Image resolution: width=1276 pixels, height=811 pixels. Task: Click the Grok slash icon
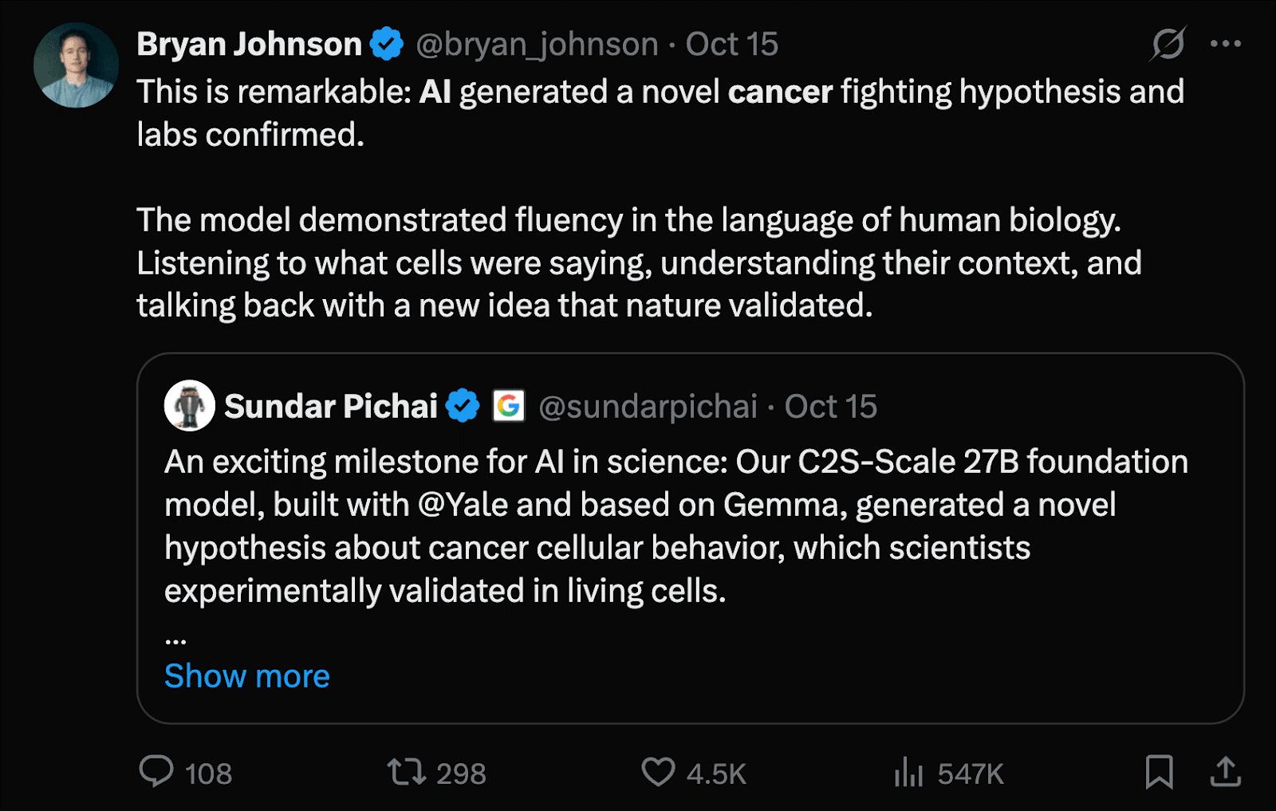(1168, 44)
